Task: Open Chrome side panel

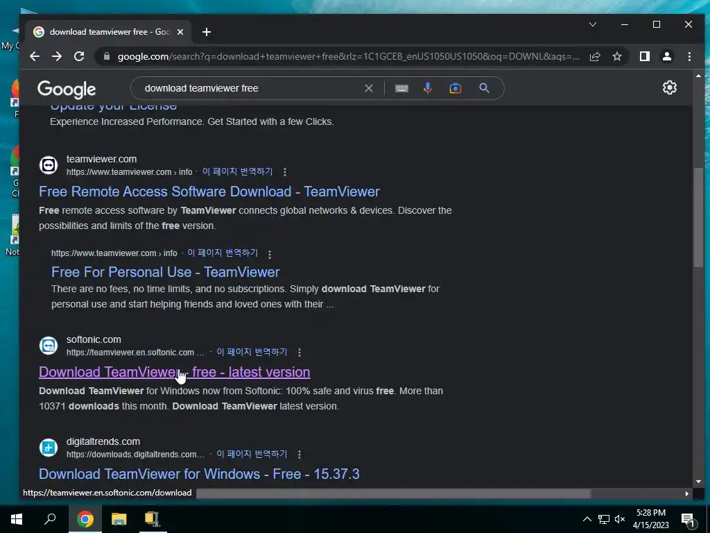Action: (644, 56)
